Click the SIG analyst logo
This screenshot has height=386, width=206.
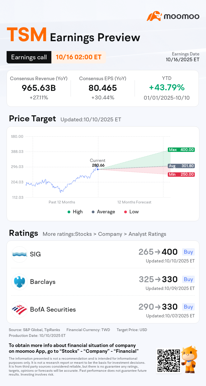pyautogui.click(x=20, y=254)
